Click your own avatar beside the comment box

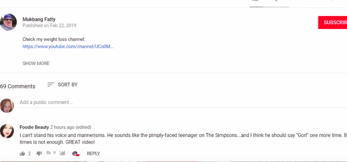click(7, 105)
